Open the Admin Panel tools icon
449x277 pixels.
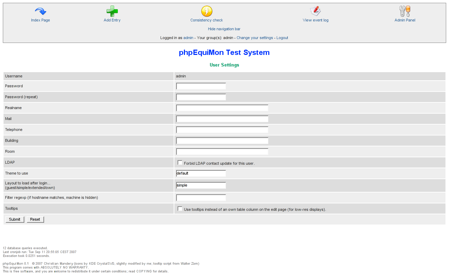405,11
